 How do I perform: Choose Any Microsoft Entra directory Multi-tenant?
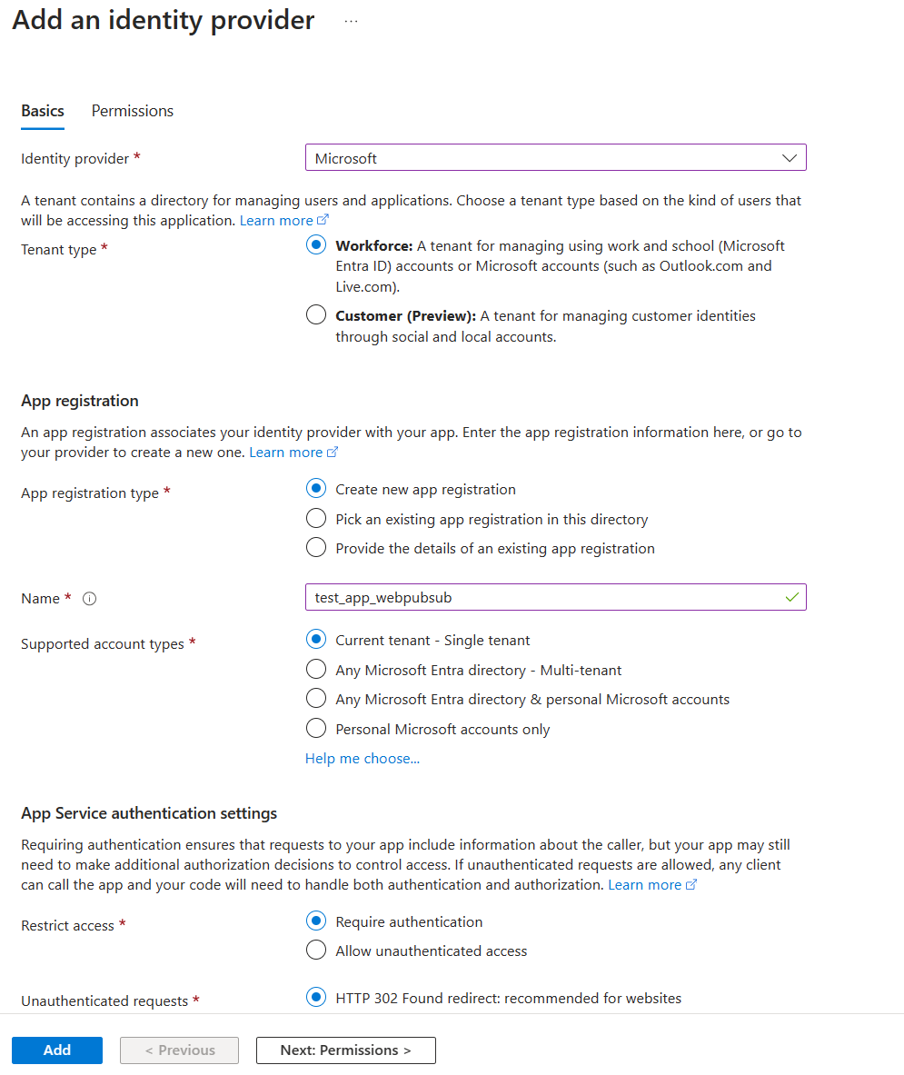pos(316,670)
